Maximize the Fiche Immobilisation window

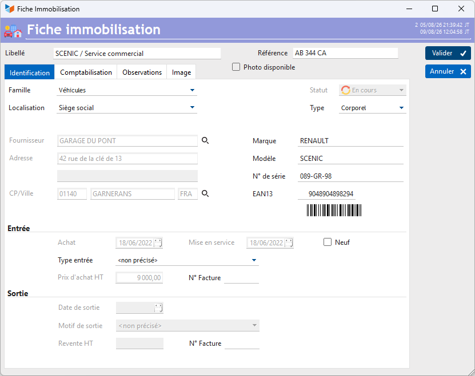click(435, 9)
